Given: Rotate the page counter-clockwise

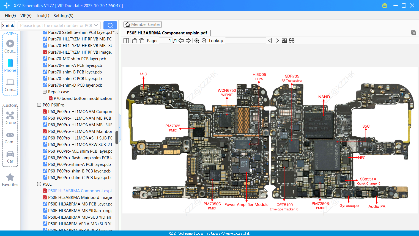Looking at the screenshot, I should pyautogui.click(x=134, y=41).
